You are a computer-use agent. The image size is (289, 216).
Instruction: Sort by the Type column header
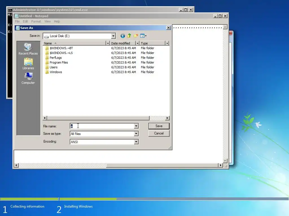click(153, 43)
